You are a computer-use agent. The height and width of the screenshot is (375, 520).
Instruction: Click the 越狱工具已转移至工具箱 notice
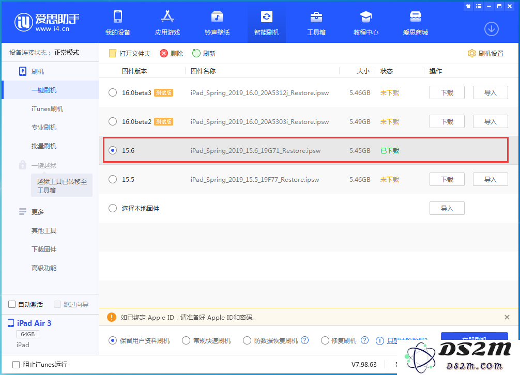(62, 185)
